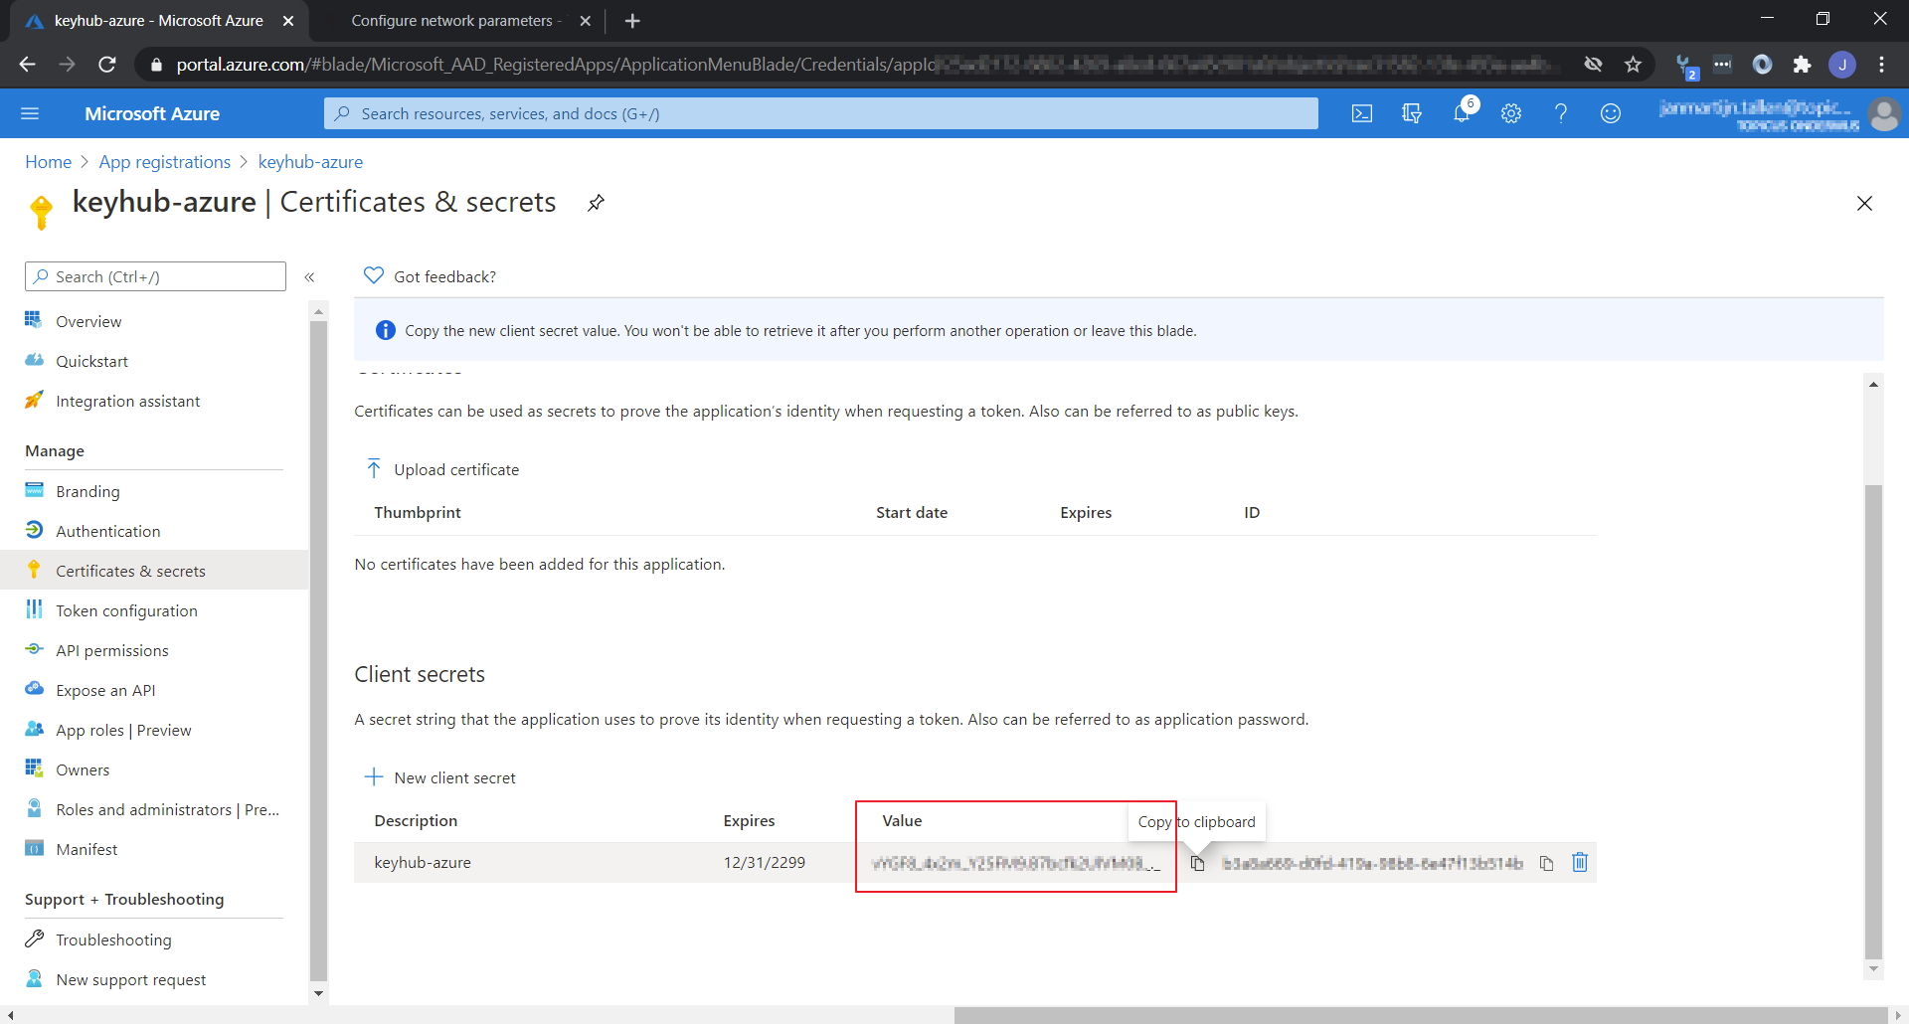Reload the browser page
Image resolution: width=1909 pixels, height=1024 pixels.
click(107, 65)
